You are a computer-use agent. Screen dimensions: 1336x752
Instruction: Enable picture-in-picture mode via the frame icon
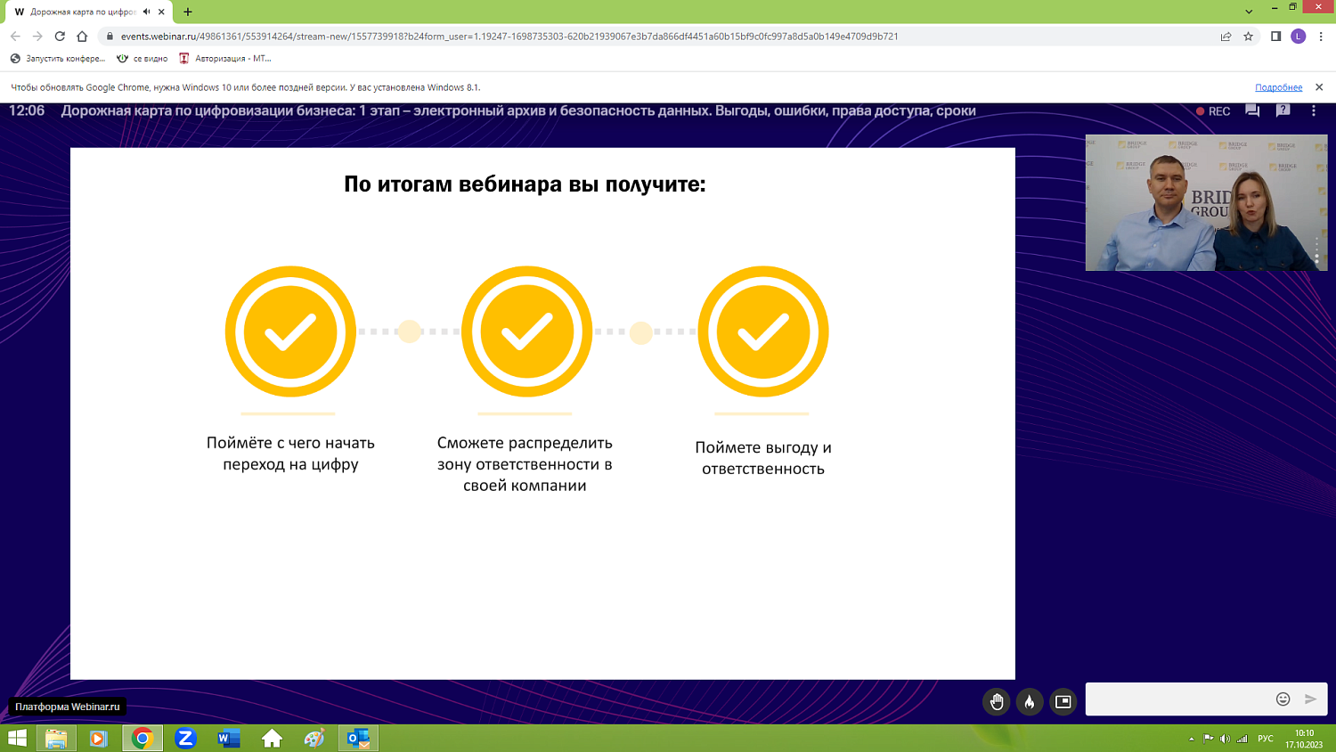point(1062,700)
